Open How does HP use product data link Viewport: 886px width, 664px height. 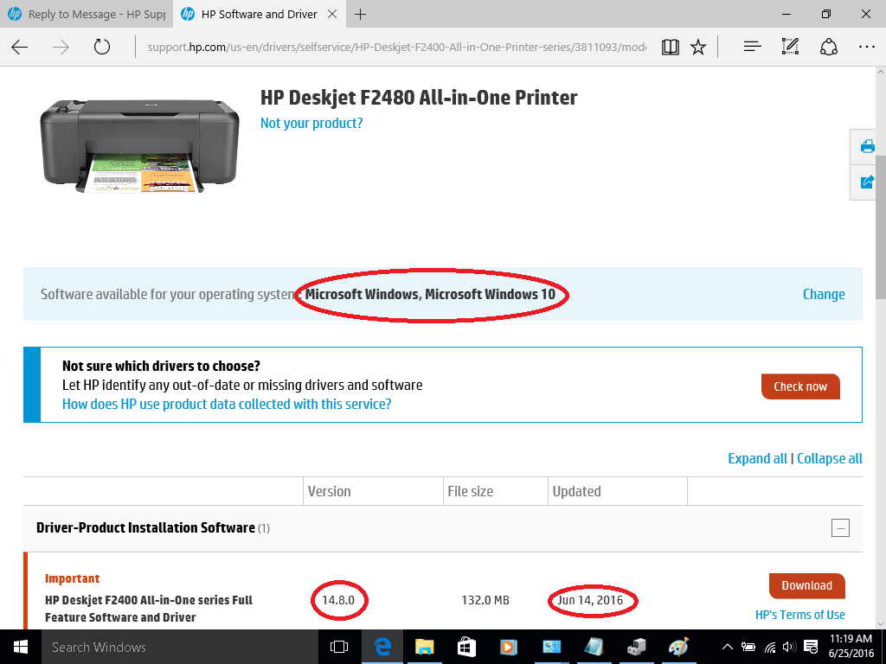(x=227, y=405)
